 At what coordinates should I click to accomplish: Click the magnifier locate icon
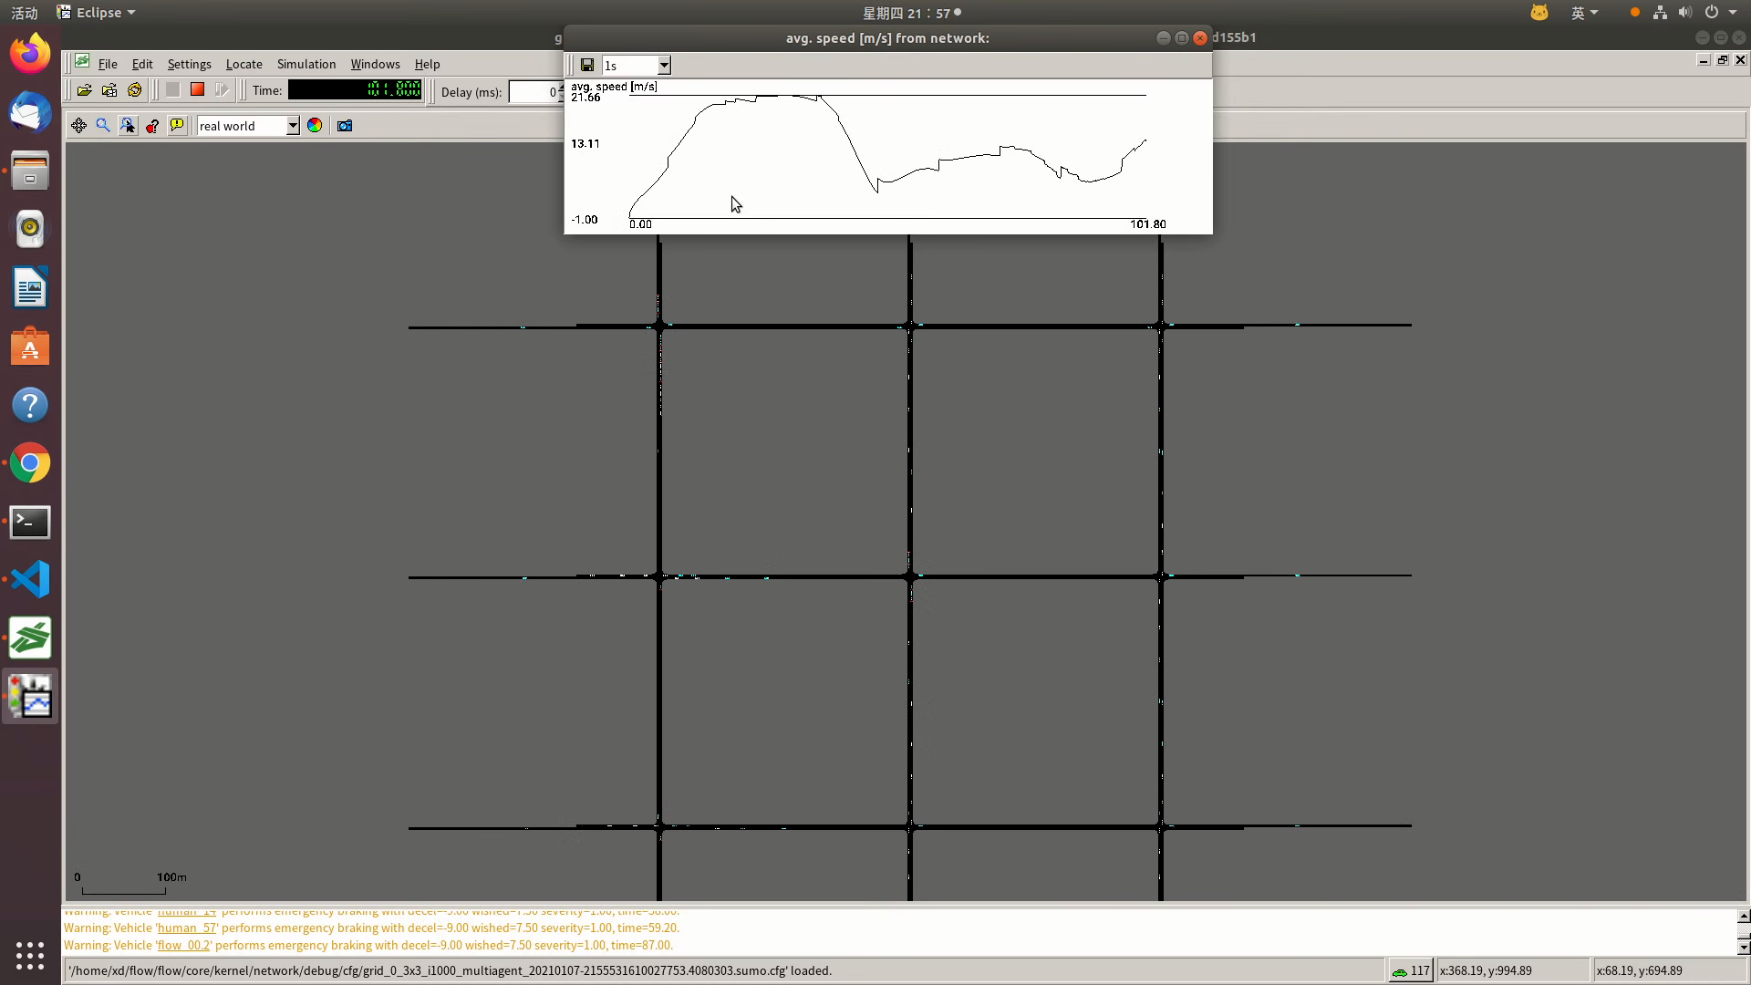[x=103, y=126]
